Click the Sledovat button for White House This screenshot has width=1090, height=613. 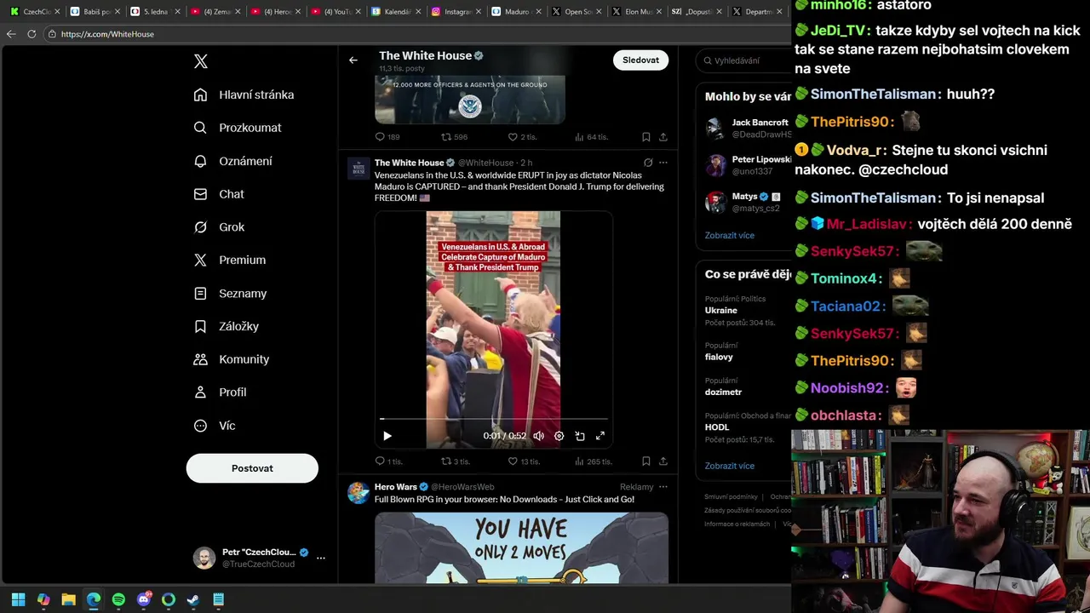pyautogui.click(x=640, y=60)
